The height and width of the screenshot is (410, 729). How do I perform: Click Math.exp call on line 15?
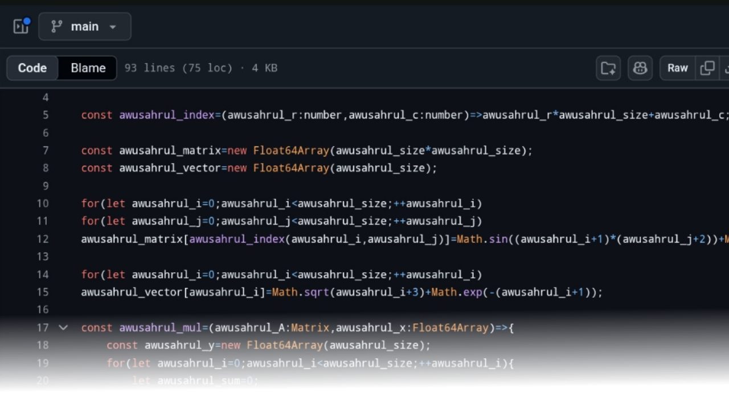457,292
